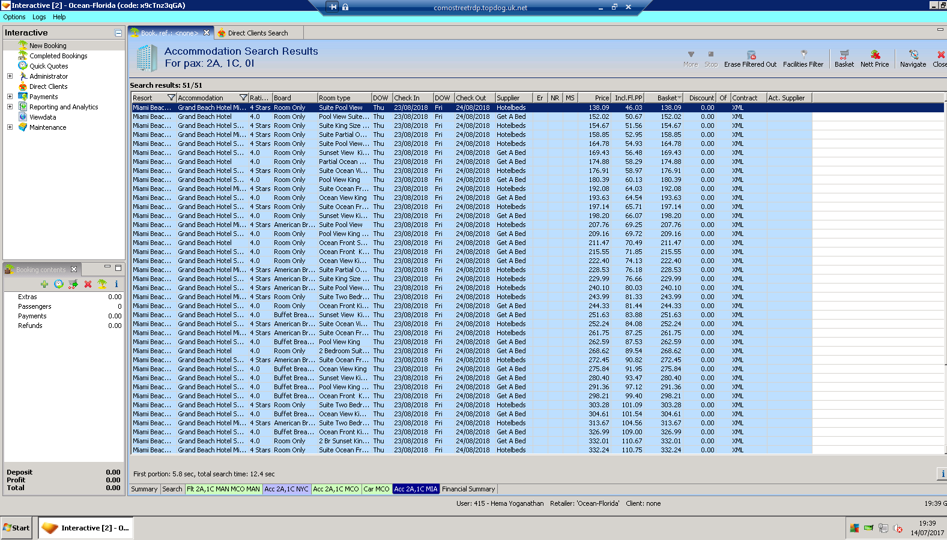Click the Passengers row in Booking contents
This screenshot has height=540, width=947.
64,306
